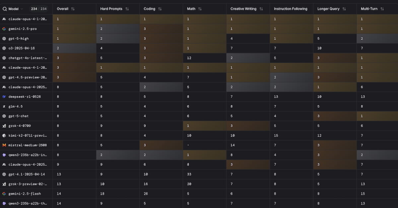Viewport: 398px width, 208px height.
Task: Select the glm-4.5 model name
Action: [x=16, y=106]
